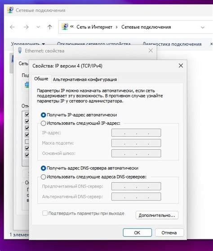The width and height of the screenshot is (213, 251).
Task: Show more toolbar commands chevron
Action: point(211,44)
